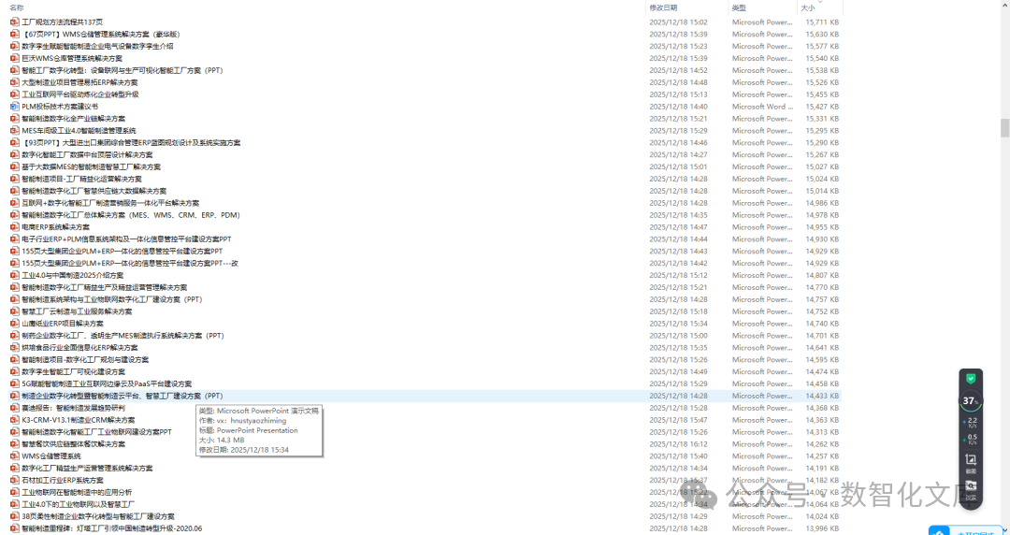Click the icon of 数字孪生智能工厂可视化建设方案
Screen dimensions: 1010x535
(x=15, y=371)
